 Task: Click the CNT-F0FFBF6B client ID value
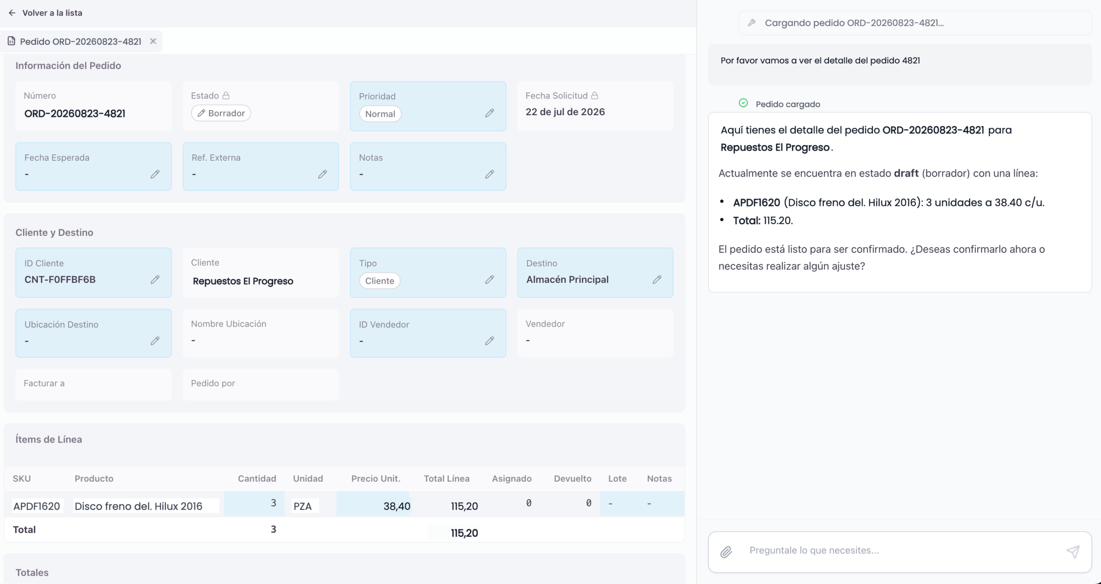[60, 279]
